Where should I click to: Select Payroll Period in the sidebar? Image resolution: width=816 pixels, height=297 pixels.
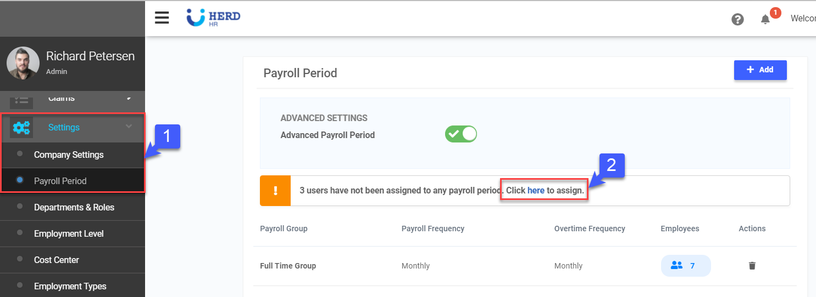(60, 181)
